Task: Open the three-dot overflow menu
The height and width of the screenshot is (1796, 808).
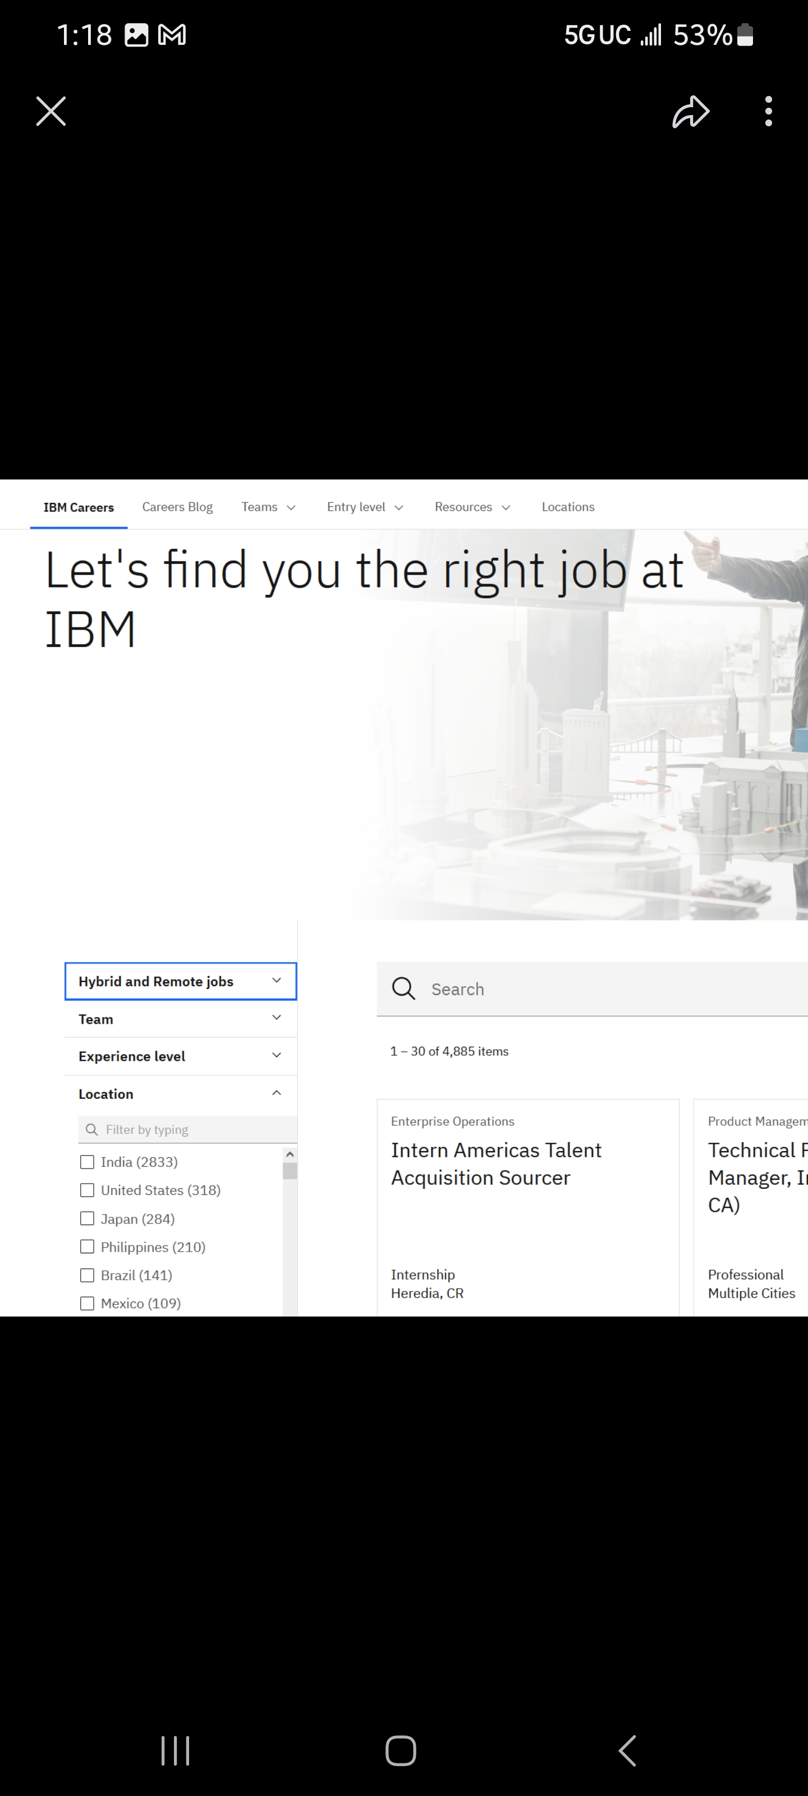Action: coord(768,112)
